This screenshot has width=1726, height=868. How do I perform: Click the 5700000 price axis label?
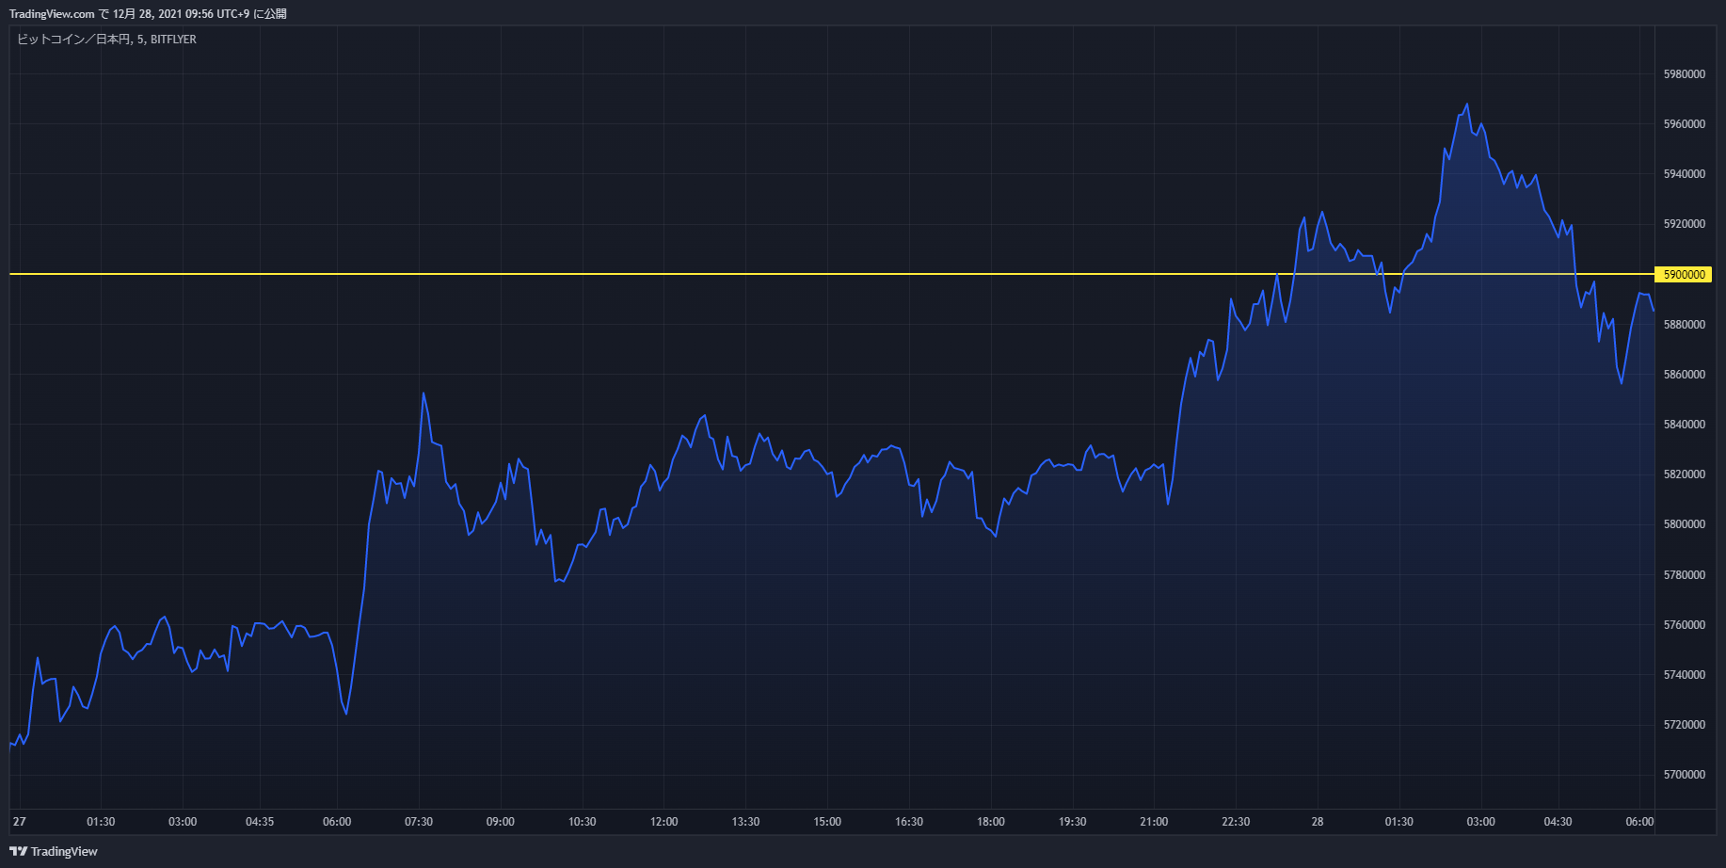pyautogui.click(x=1685, y=775)
